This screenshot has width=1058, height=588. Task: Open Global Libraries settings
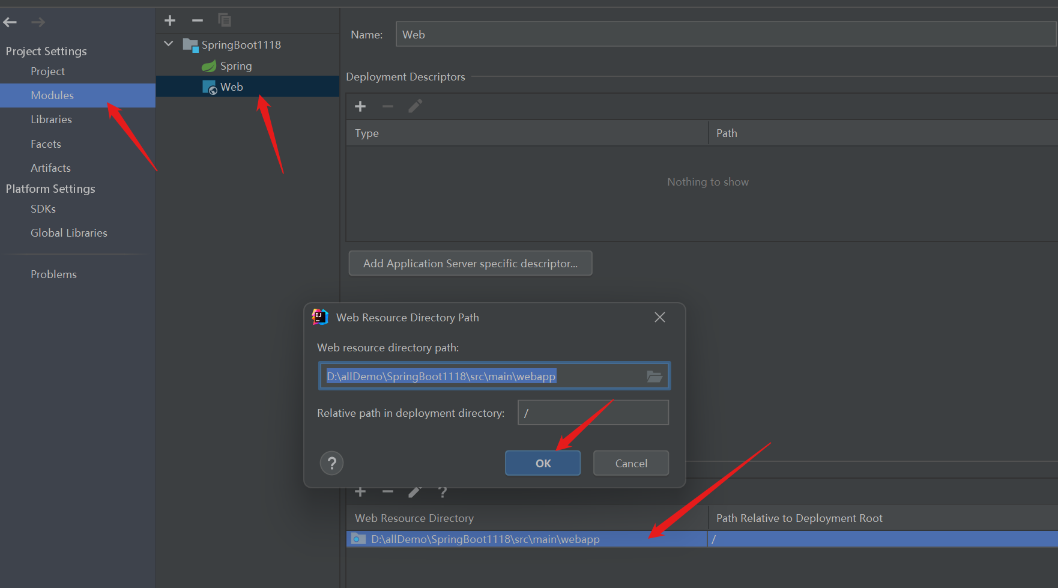tap(68, 233)
